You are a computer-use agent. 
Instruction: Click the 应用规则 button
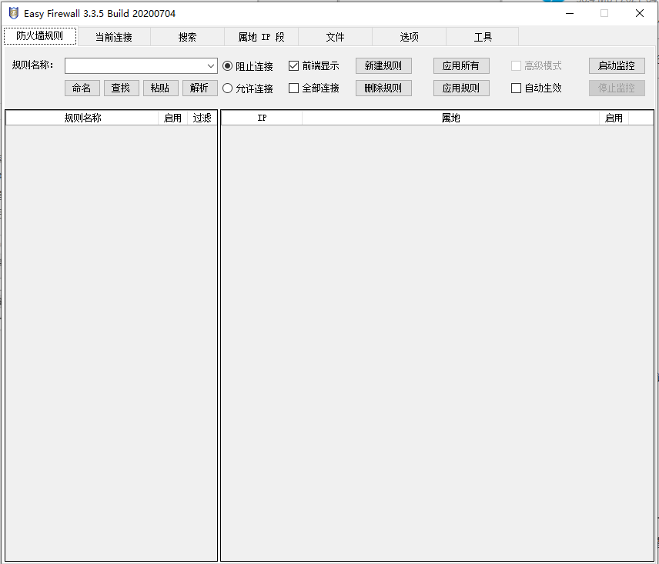click(x=461, y=88)
